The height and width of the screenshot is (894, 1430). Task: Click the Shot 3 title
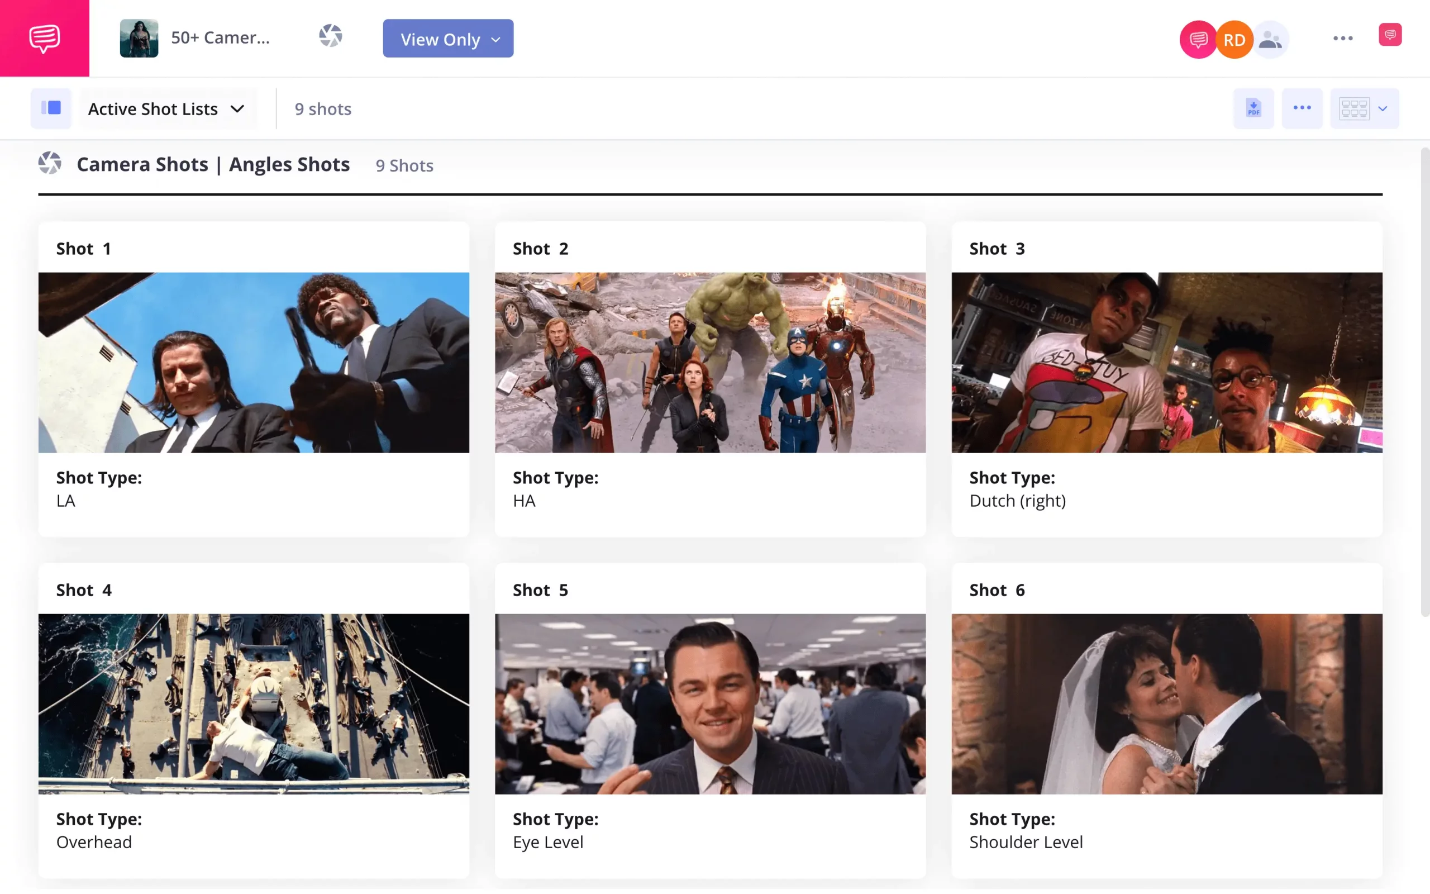click(998, 249)
